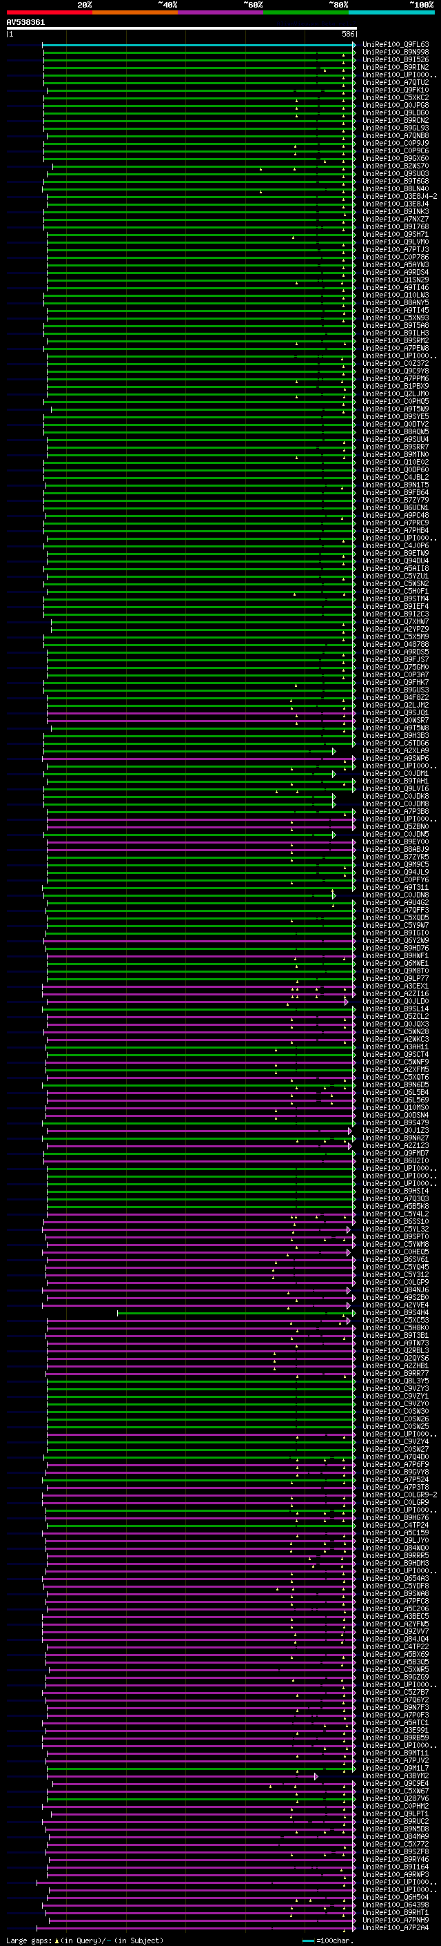Click hit label UniRef100_A7P2A4
Viewport: 441px width, 1946px height.
pyautogui.click(x=396, y=1928)
